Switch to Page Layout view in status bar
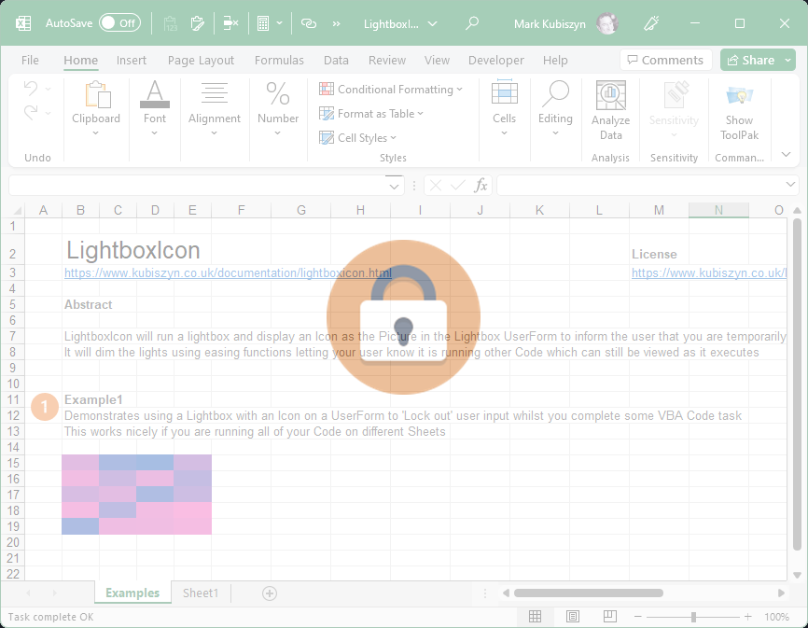 point(572,617)
